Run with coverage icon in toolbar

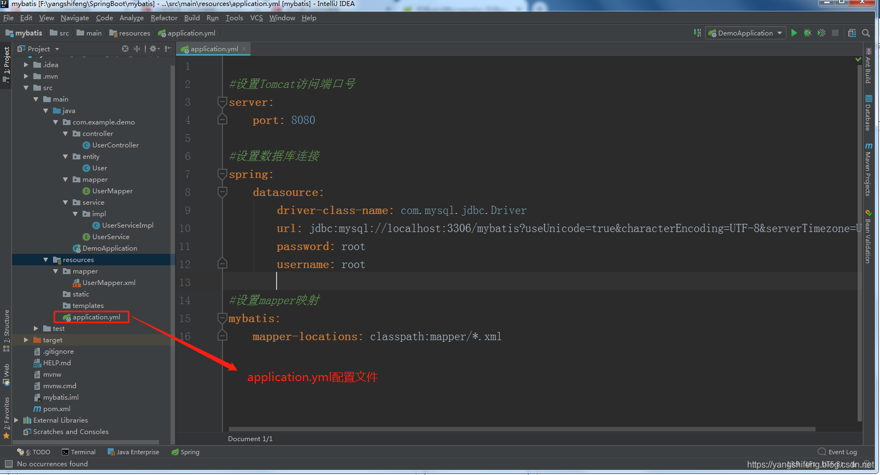pos(821,33)
